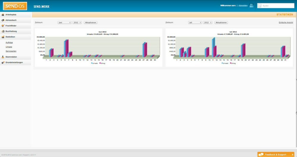
Task: Click the day 2 bar in Juni chart
Action: point(51,53)
